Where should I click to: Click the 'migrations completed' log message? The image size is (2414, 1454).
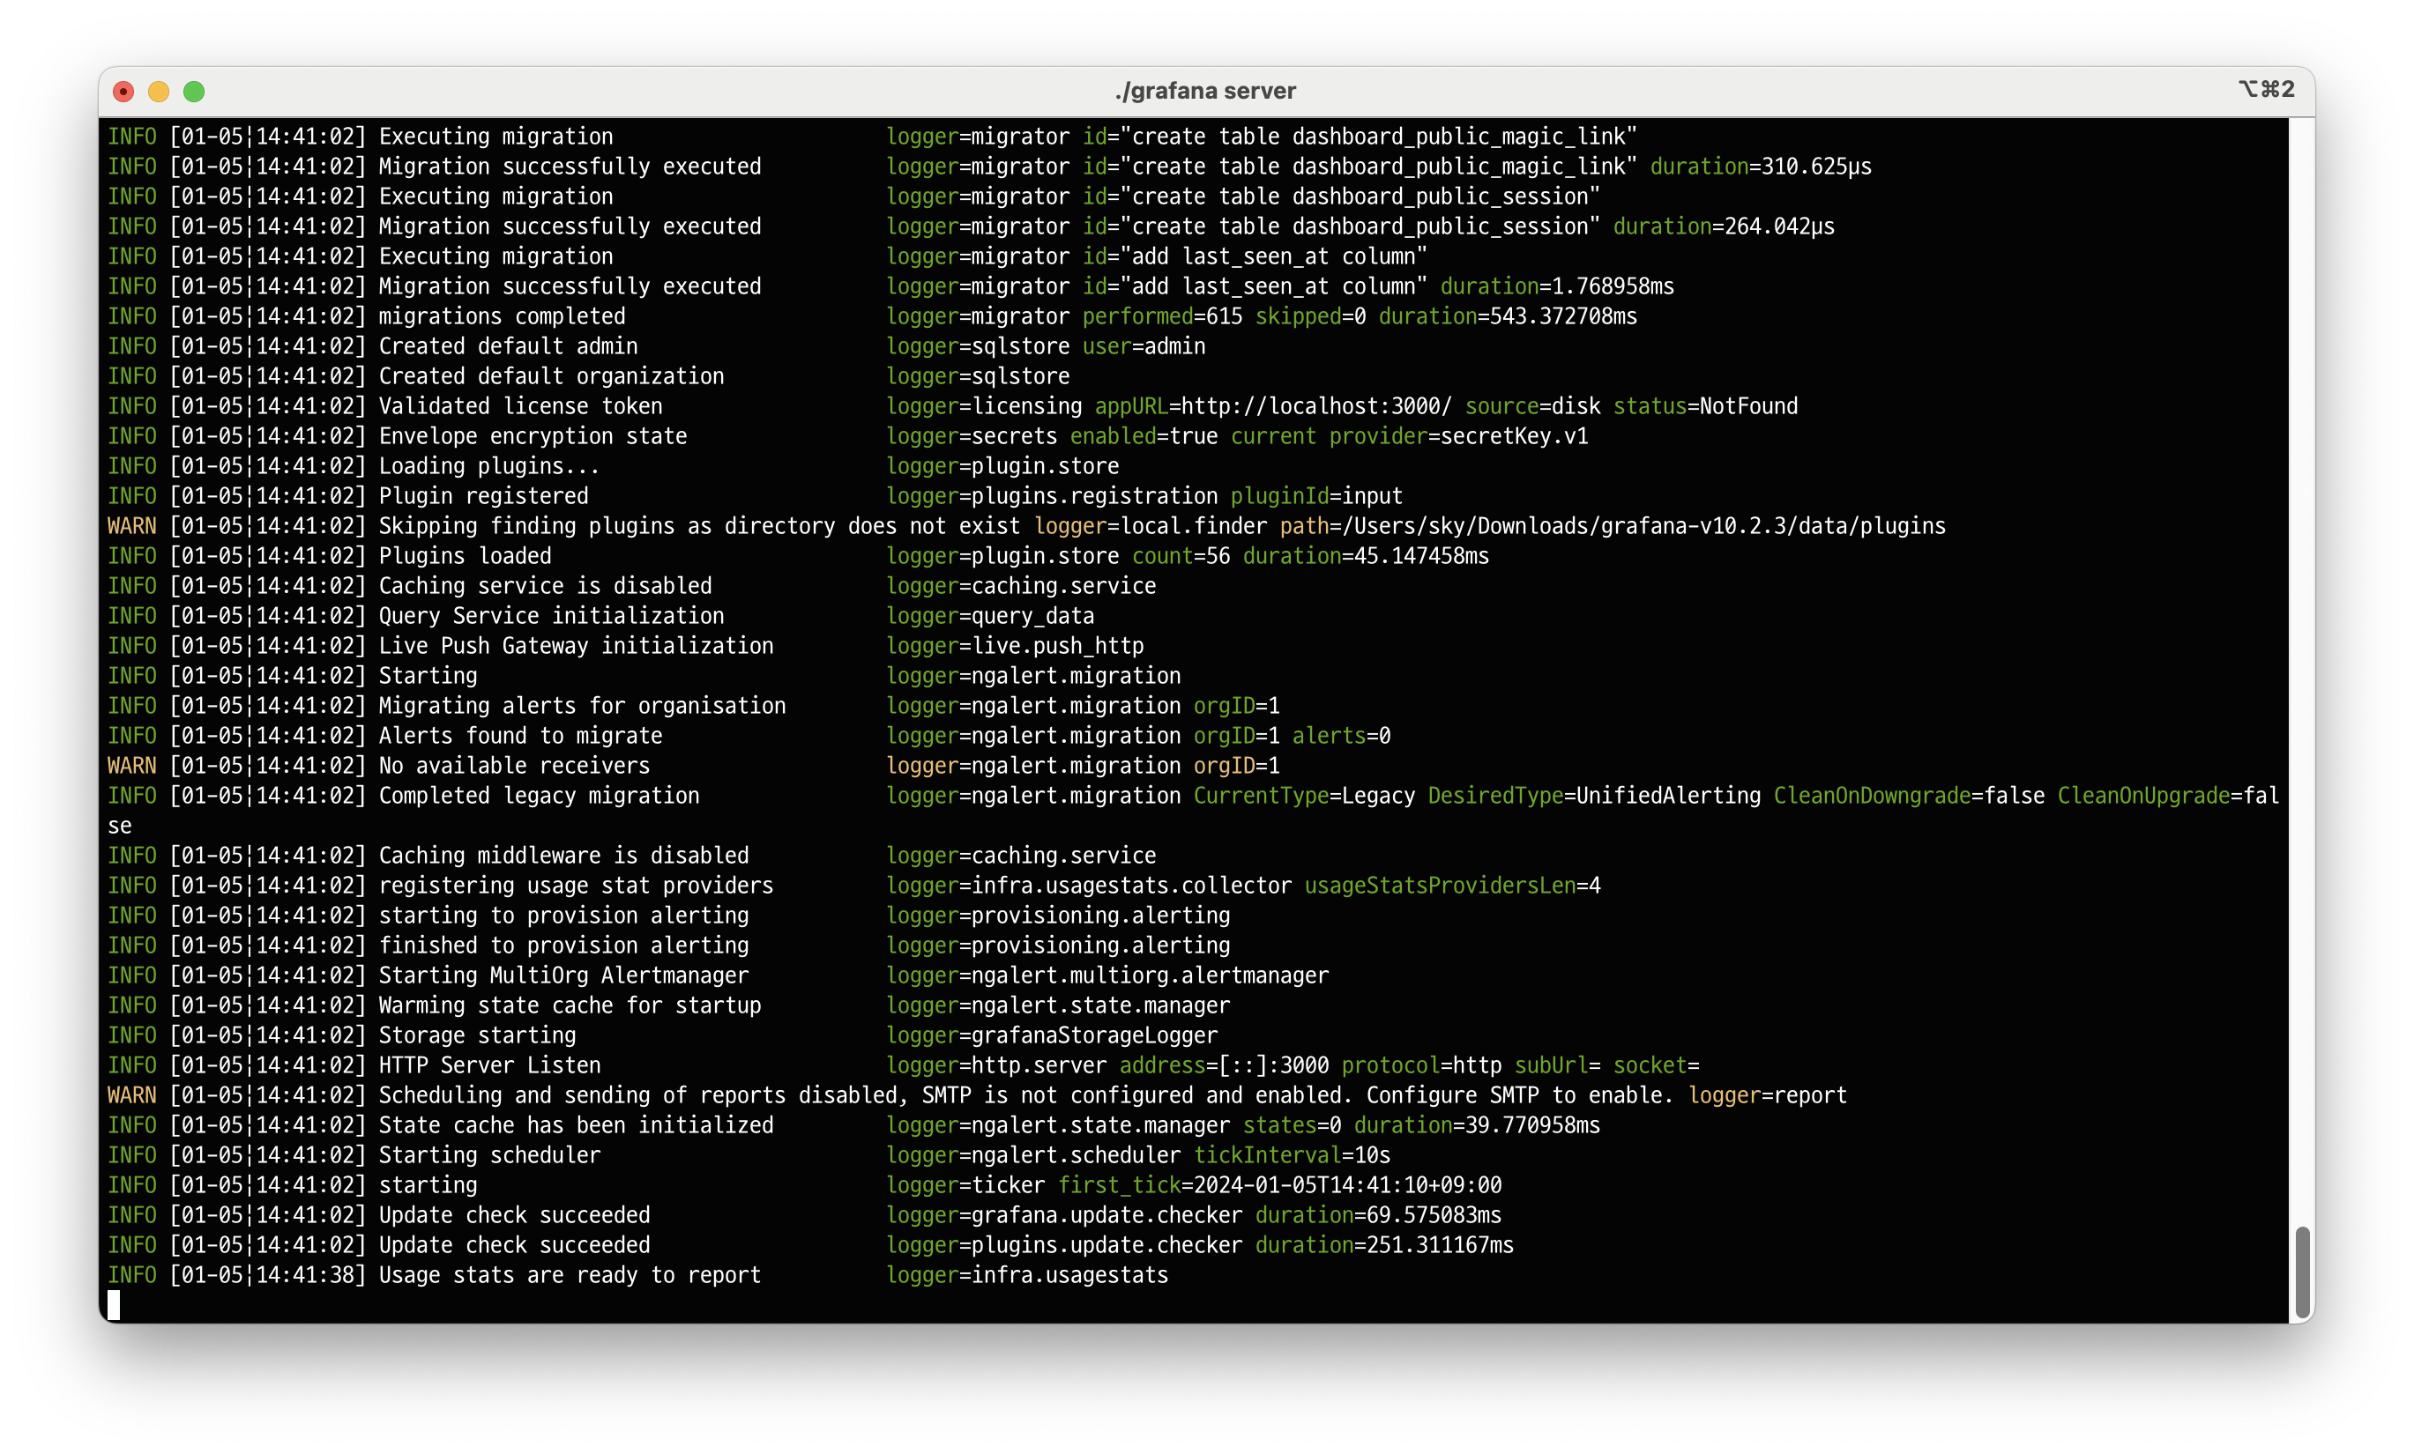tap(502, 316)
